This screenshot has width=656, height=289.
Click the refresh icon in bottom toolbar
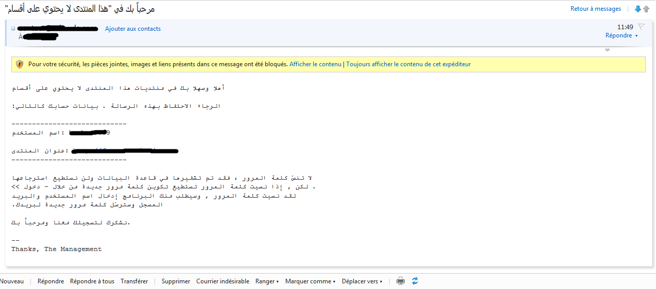point(415,281)
